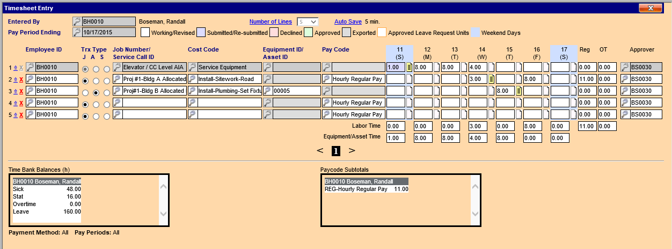Click the Number of Lines link
The image size is (672, 249).
pos(271,21)
